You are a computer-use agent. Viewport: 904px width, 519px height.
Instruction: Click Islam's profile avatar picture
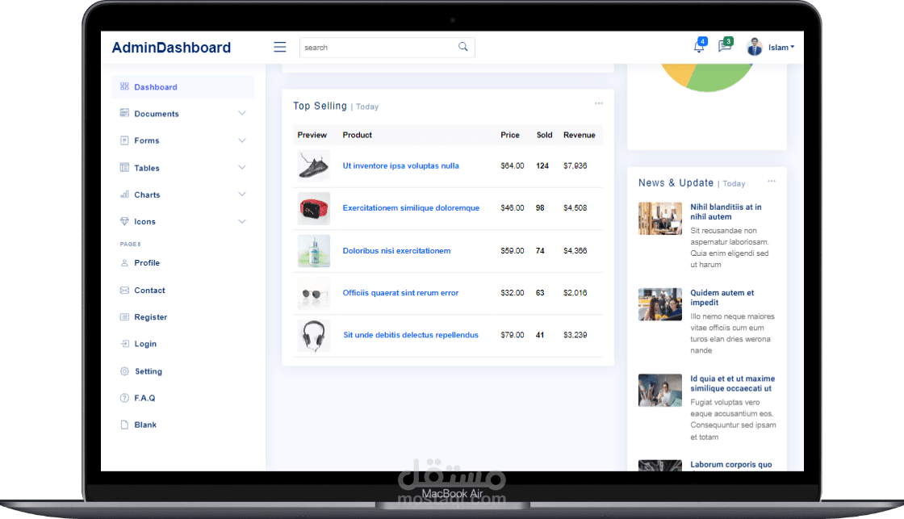coord(754,48)
